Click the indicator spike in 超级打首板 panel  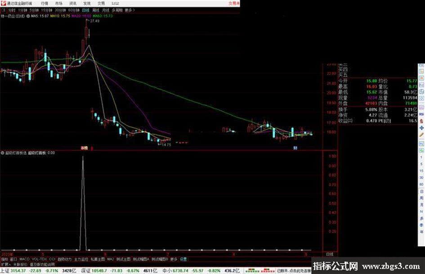(x=83, y=203)
